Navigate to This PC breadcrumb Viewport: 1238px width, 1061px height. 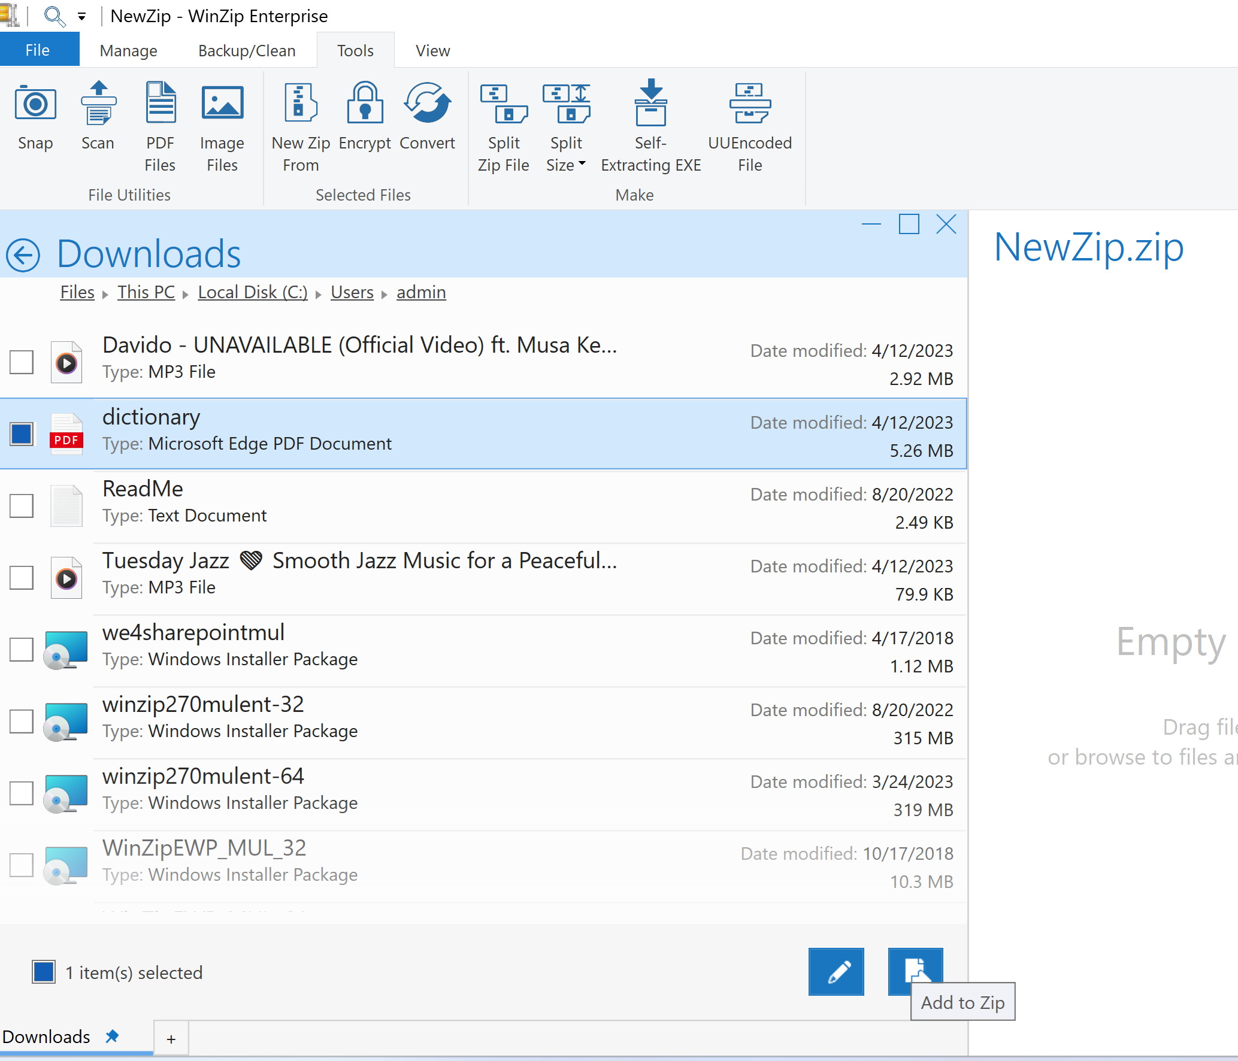(146, 292)
